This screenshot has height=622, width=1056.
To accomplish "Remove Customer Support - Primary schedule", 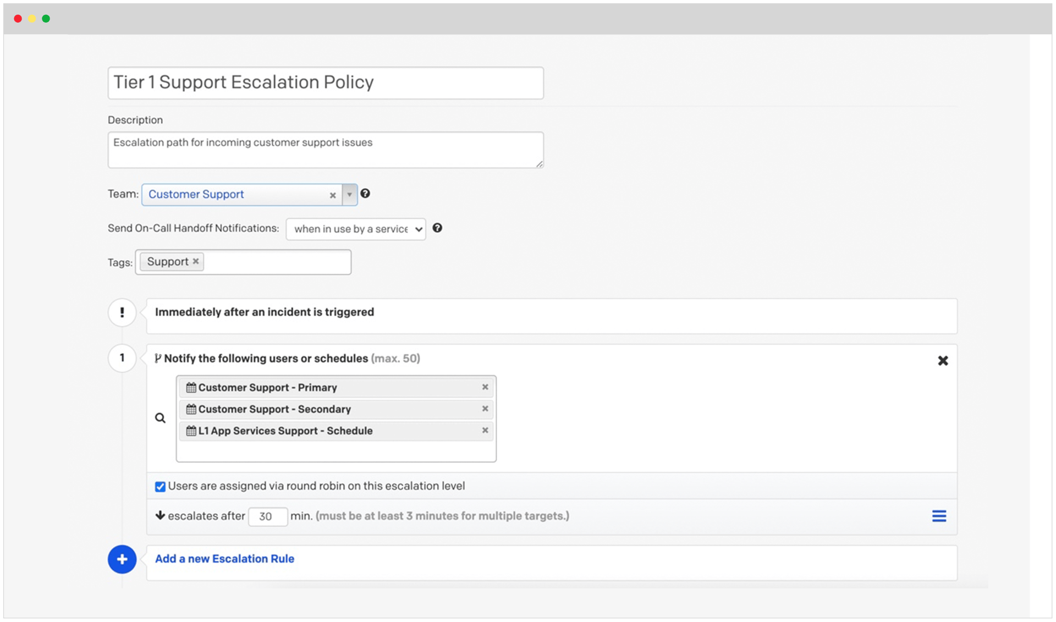I will point(485,387).
